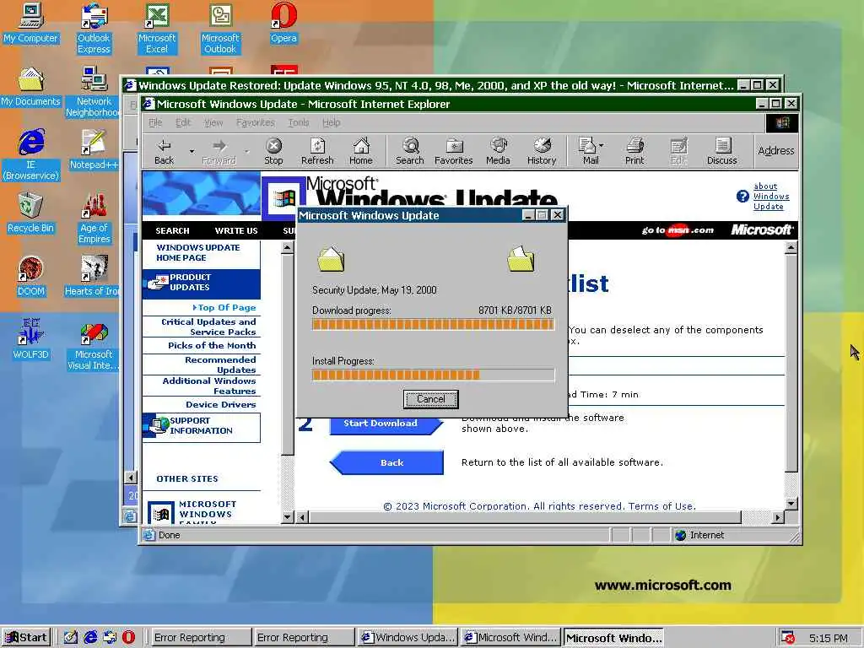
Task: Click the Mail toolbar button
Action: pos(590,152)
